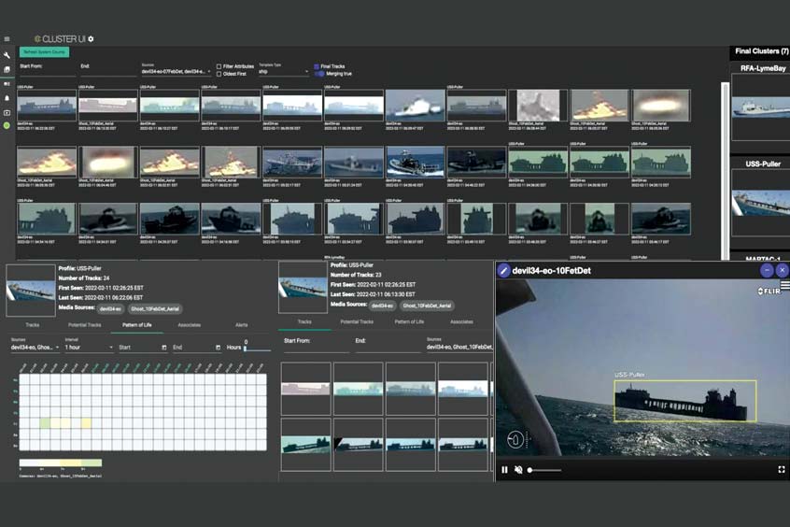Open the End date calendar icon in Pattern of Life
Image resolution: width=790 pixels, height=527 pixels.
[219, 348]
